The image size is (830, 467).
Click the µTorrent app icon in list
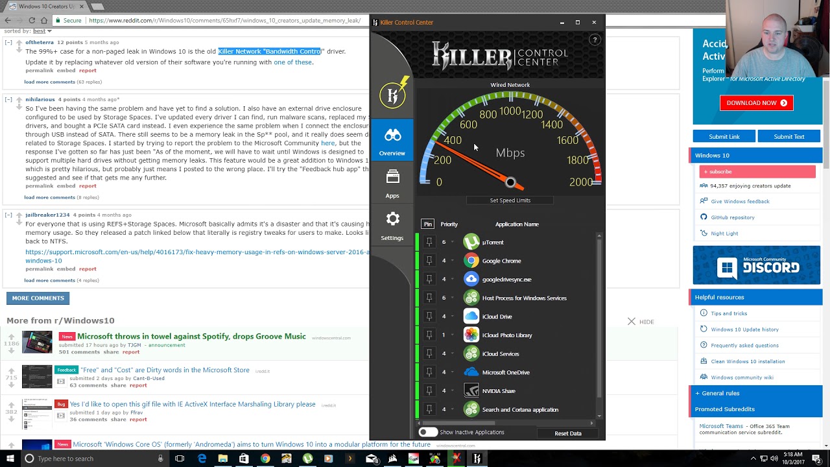471,242
